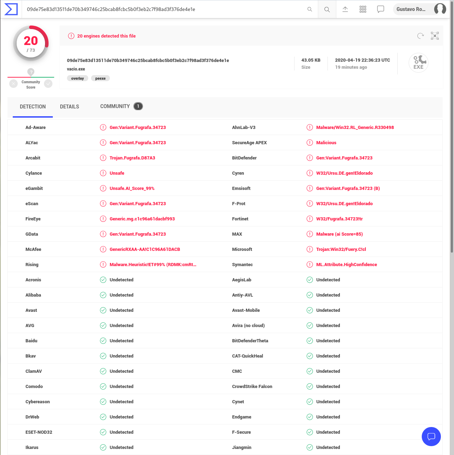
Task: Click the Microsoft detection alert icon
Action: coord(310,249)
